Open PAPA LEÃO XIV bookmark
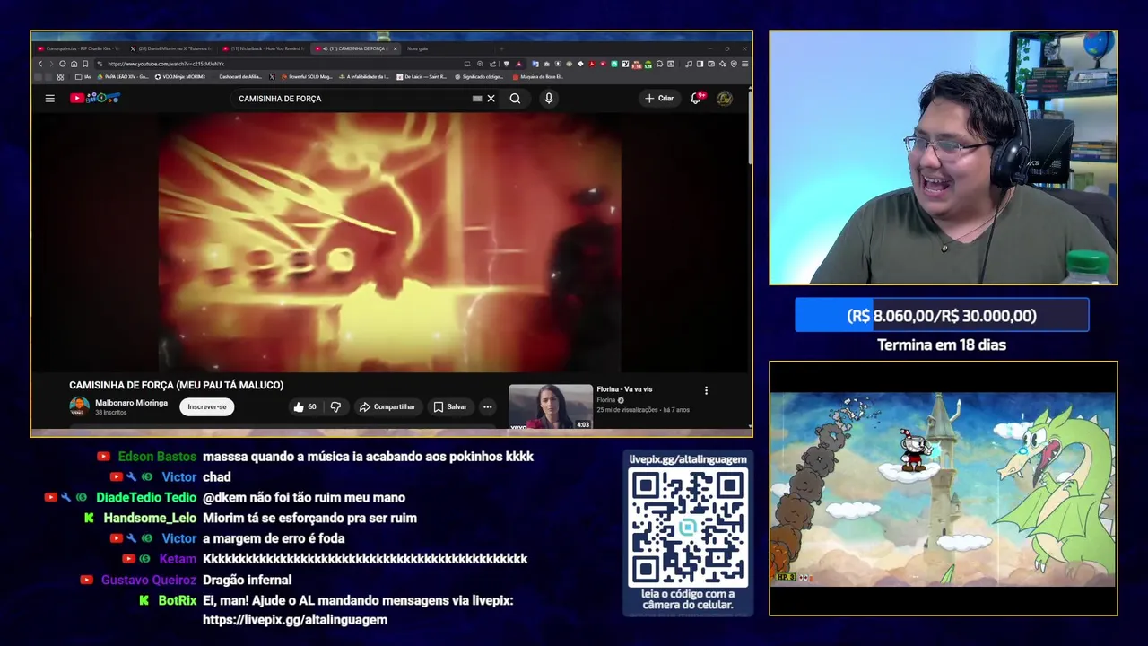 [x=124, y=77]
